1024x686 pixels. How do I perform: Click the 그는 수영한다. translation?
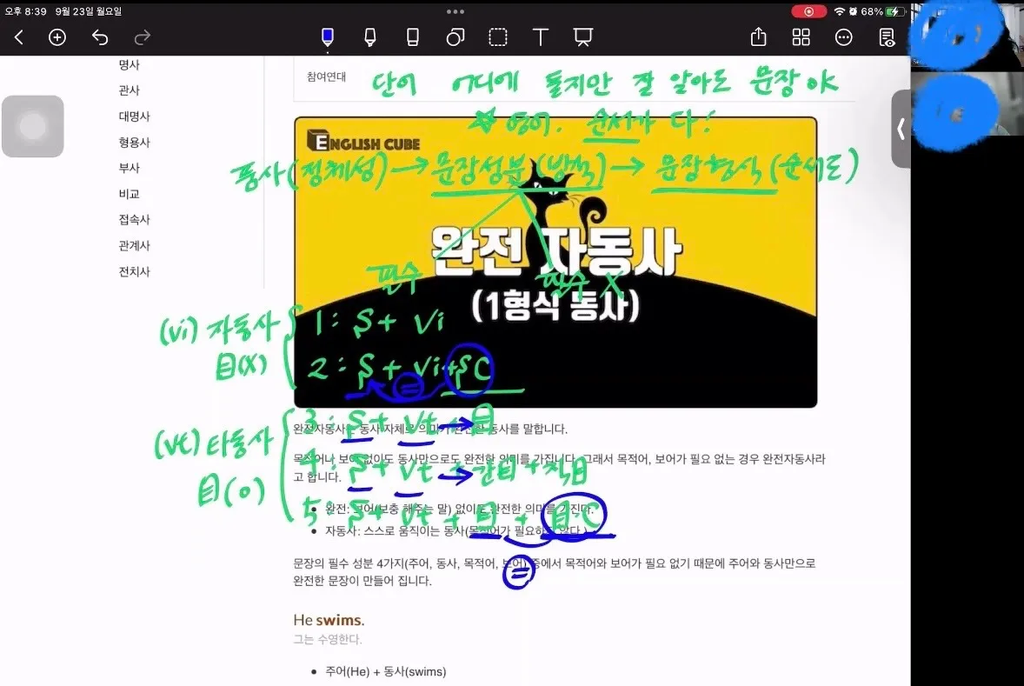(x=327, y=639)
